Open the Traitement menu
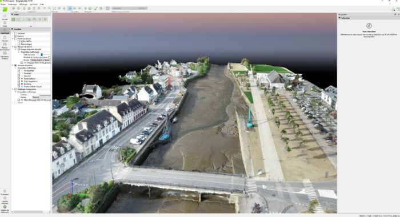400x217 pixels. pyautogui.click(x=12, y=5)
